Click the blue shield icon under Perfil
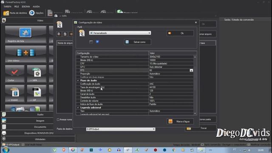The height and width of the screenshot is (153, 272). [97, 42]
